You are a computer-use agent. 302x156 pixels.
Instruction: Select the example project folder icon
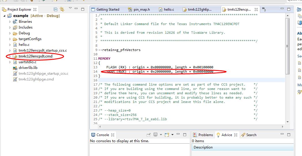coord(10,16)
